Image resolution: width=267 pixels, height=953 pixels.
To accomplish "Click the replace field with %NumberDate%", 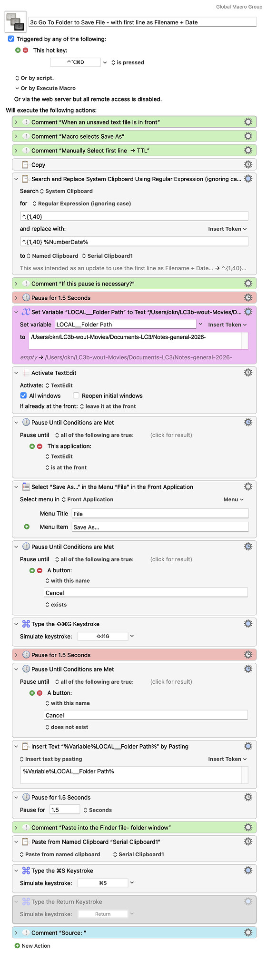I will pyautogui.click(x=134, y=242).
